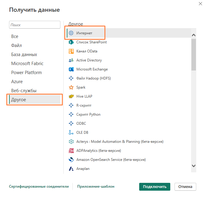205x197 pixels.
Task: Select Hive LLAP in the list
Action: point(84,96)
